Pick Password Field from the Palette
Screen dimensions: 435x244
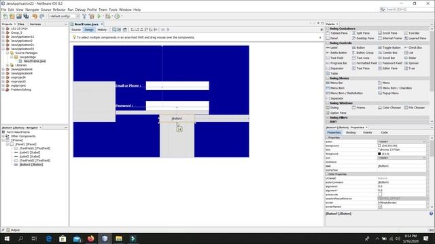click(x=390, y=63)
